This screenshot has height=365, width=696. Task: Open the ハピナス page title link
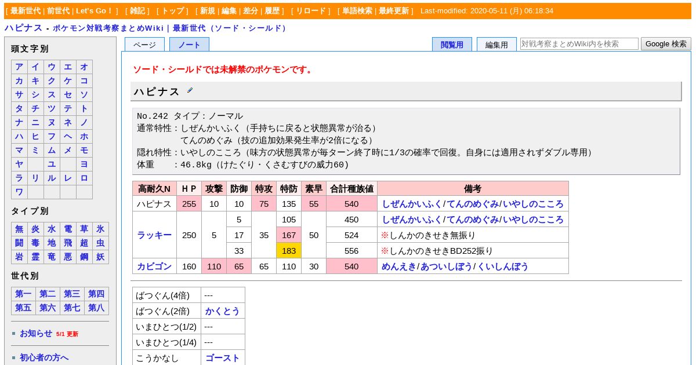click(24, 28)
